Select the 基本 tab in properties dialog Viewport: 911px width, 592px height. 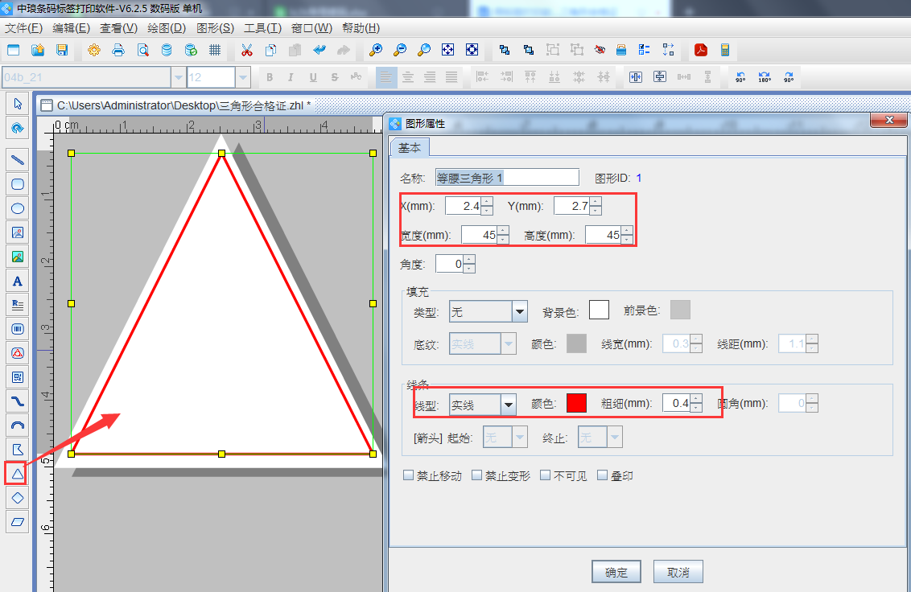(410, 147)
